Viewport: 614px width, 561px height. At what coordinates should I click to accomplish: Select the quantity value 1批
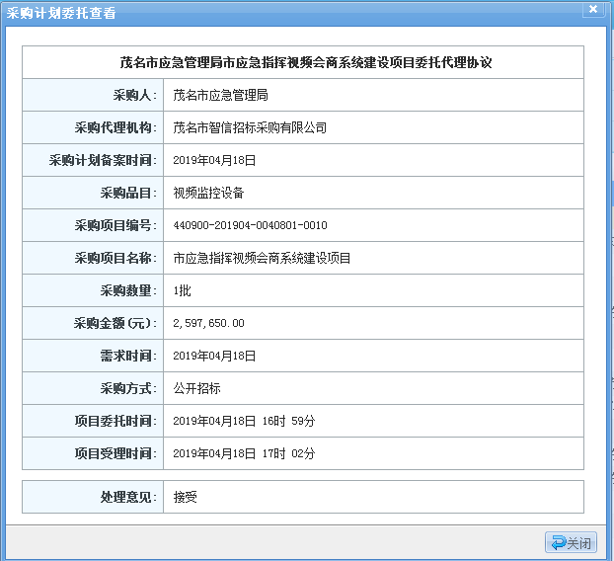182,290
